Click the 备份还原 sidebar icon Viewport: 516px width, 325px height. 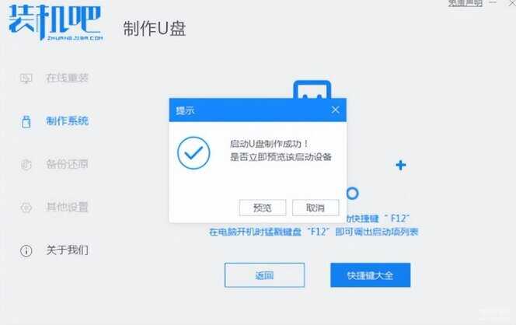(26, 164)
